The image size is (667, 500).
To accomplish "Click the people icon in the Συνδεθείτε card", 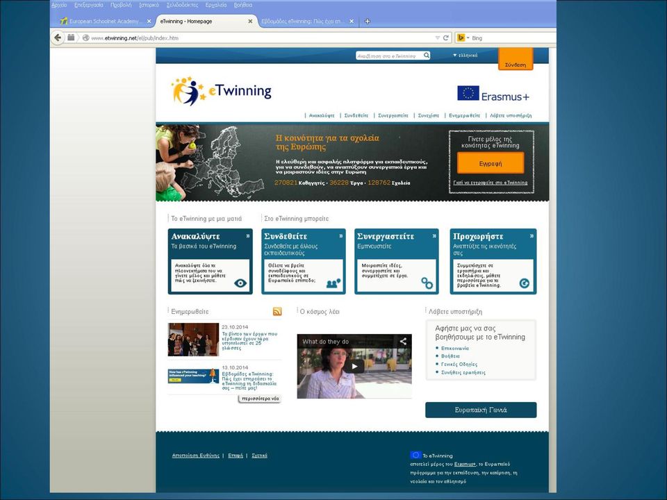I will (333, 283).
